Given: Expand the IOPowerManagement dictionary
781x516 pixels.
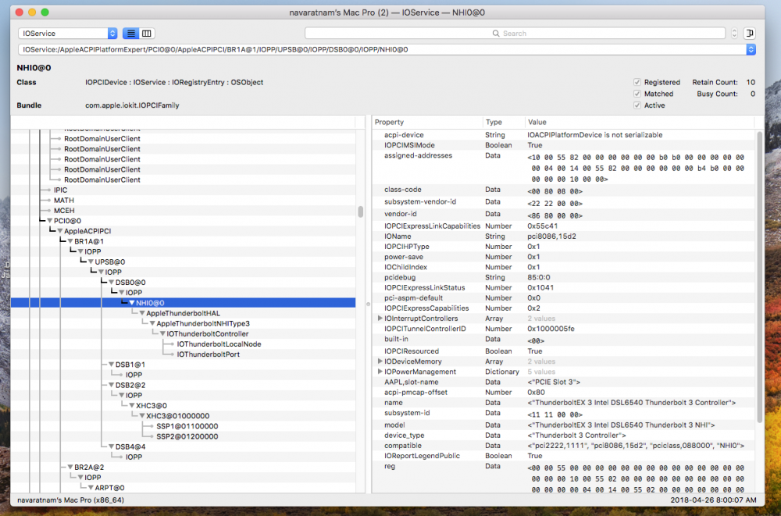Looking at the screenshot, I should coord(380,372).
